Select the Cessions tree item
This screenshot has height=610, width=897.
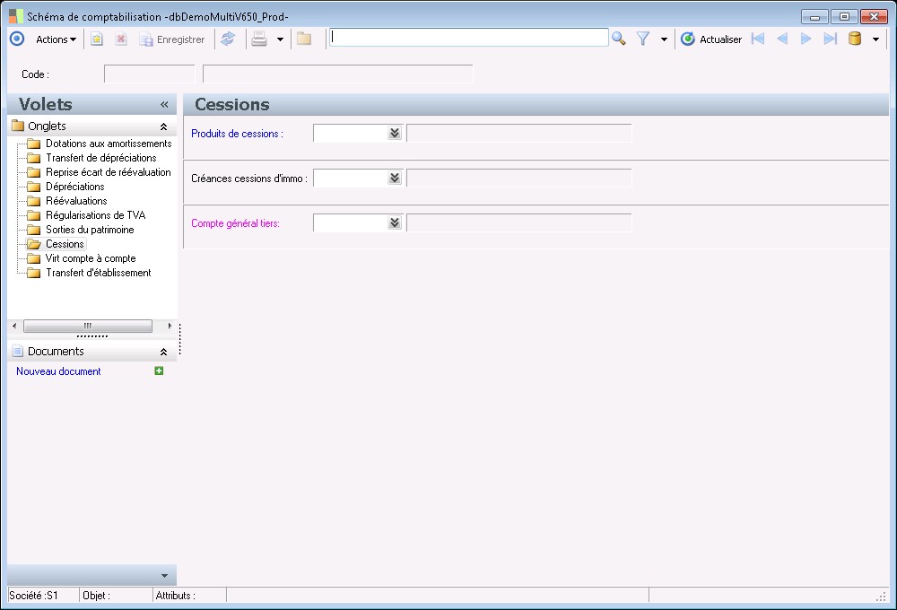coord(65,244)
